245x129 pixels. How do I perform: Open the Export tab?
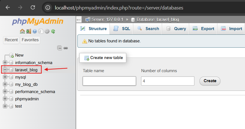(203, 29)
